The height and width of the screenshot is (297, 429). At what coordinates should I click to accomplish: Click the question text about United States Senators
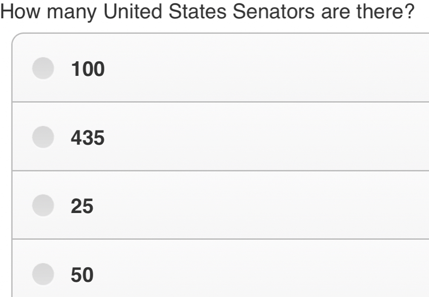(208, 12)
